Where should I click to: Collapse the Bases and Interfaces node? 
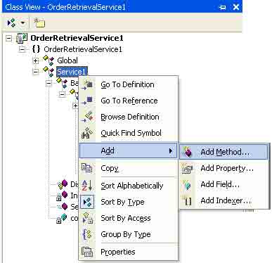48,83
